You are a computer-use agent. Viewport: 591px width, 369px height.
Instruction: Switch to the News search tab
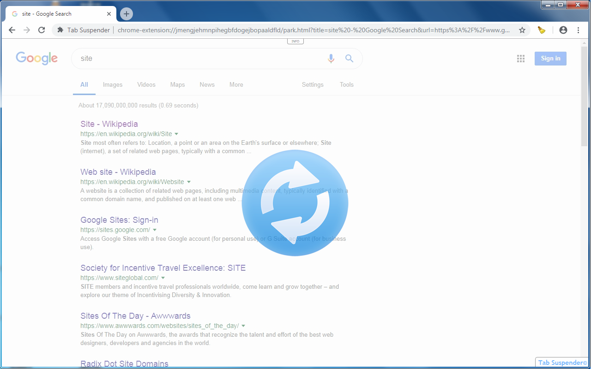tap(207, 84)
